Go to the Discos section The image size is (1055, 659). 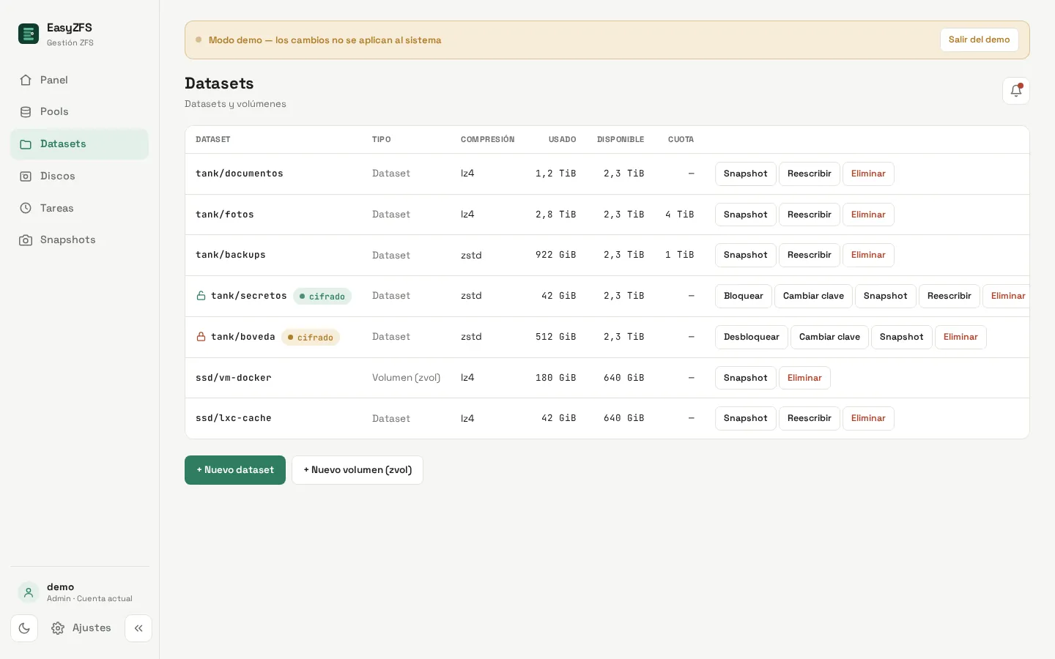(x=79, y=176)
